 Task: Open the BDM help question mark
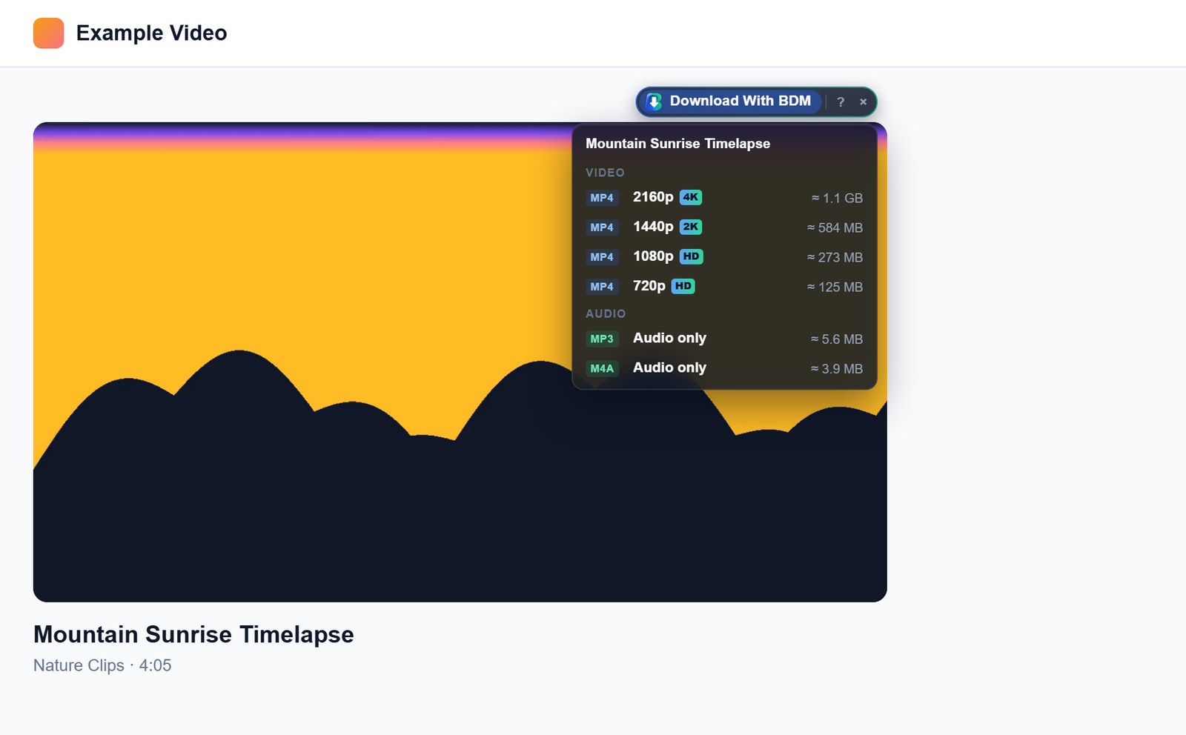[841, 102]
